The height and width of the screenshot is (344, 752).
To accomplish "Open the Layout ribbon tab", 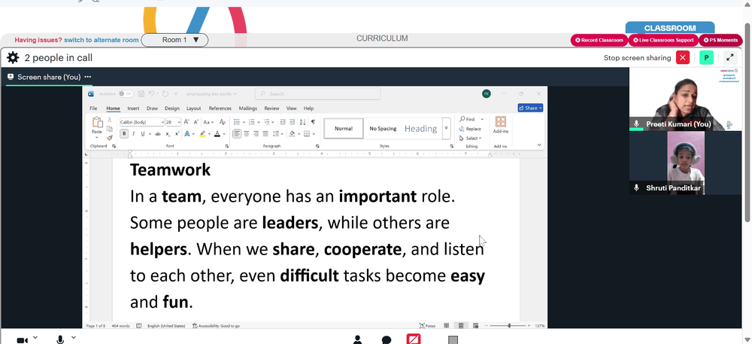I will (194, 108).
